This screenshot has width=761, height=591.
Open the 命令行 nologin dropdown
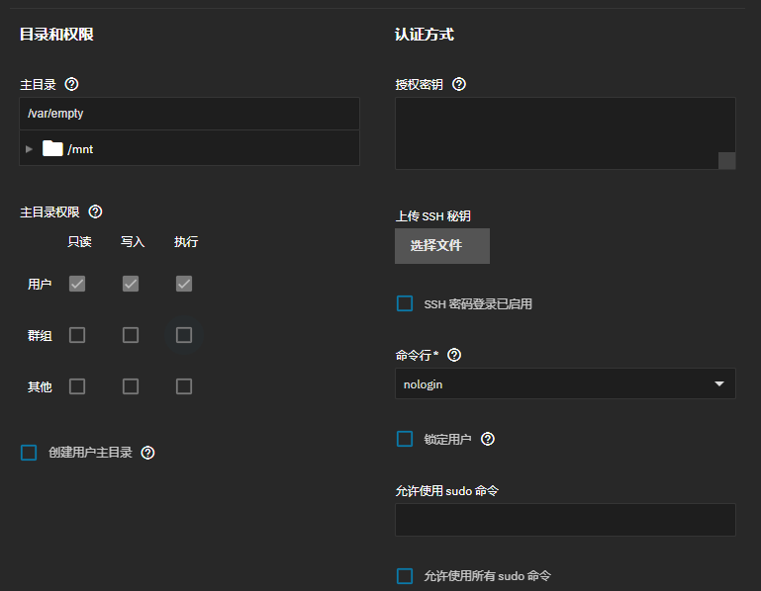[x=564, y=383]
